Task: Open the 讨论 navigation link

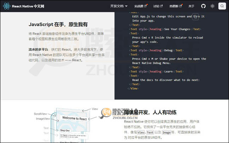Action: coord(158,6)
